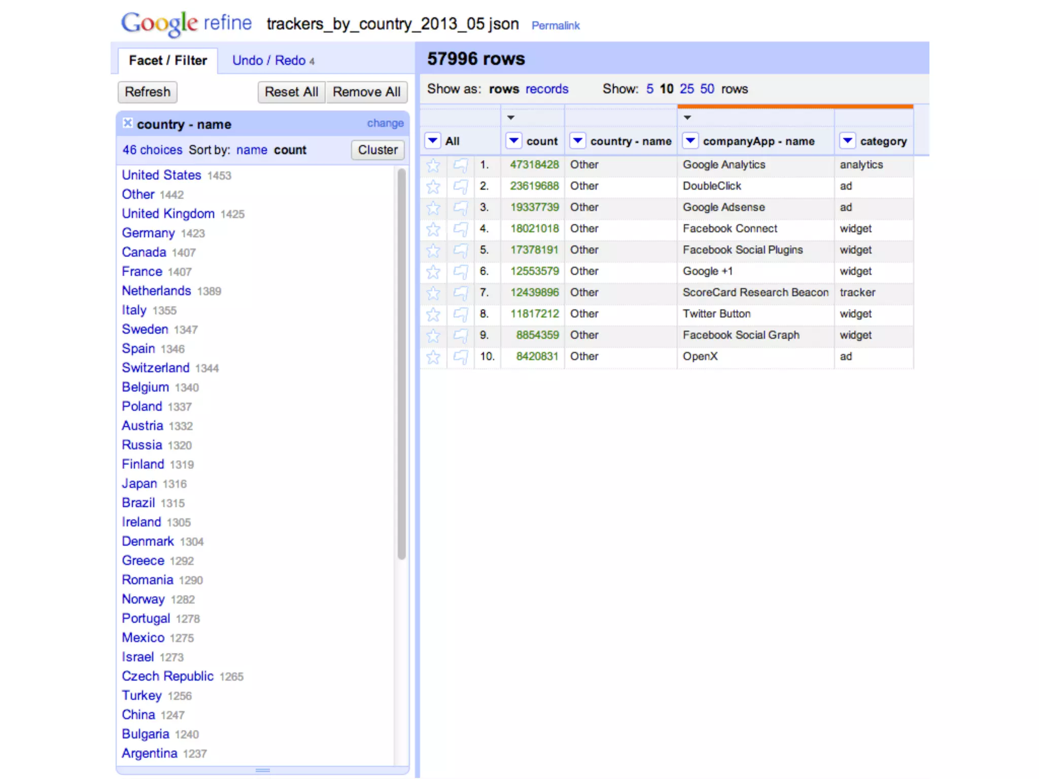
Task: Toggle flag on Facebook Social Graph row
Action: click(460, 336)
